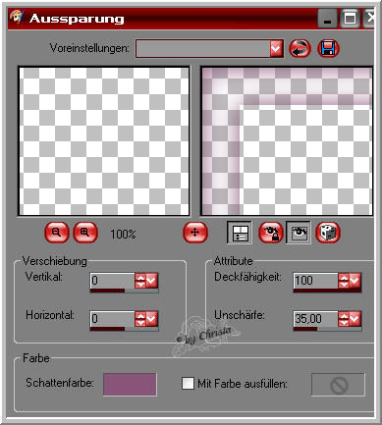Toggle preview on image eye icon

(299, 233)
